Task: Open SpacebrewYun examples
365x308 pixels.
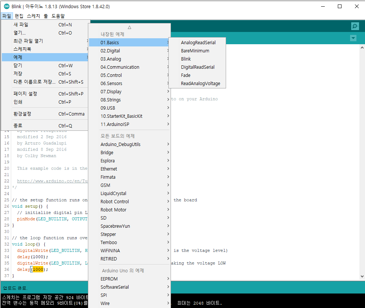Action: click(x=130, y=226)
